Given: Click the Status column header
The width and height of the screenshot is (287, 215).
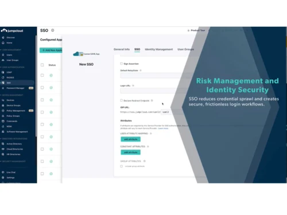Looking at the screenshot, I should tap(52, 65).
